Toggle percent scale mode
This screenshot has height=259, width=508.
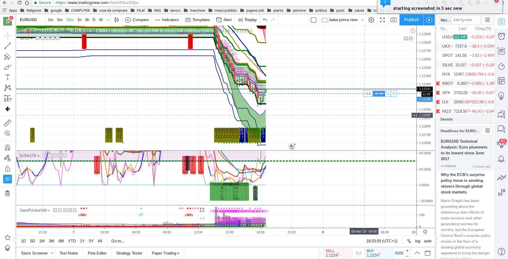409,241
